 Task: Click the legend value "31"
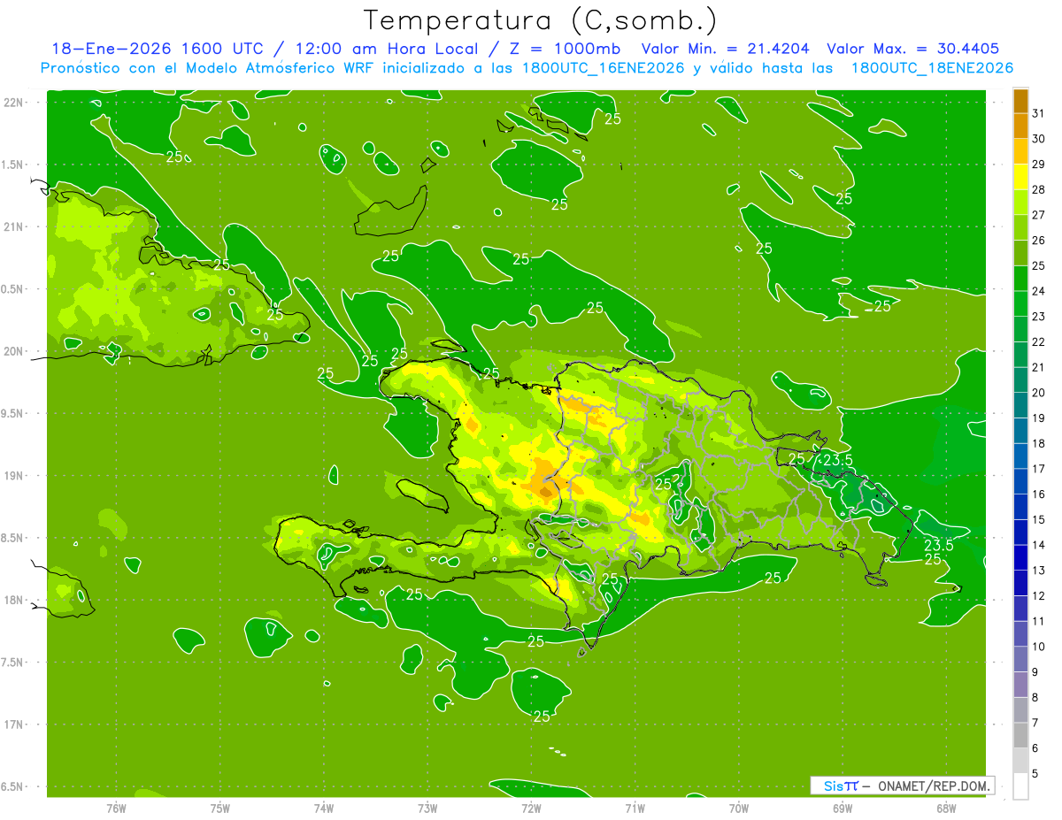[x=1039, y=113]
